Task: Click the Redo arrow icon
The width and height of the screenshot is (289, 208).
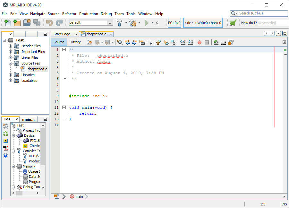Action: [59, 23]
